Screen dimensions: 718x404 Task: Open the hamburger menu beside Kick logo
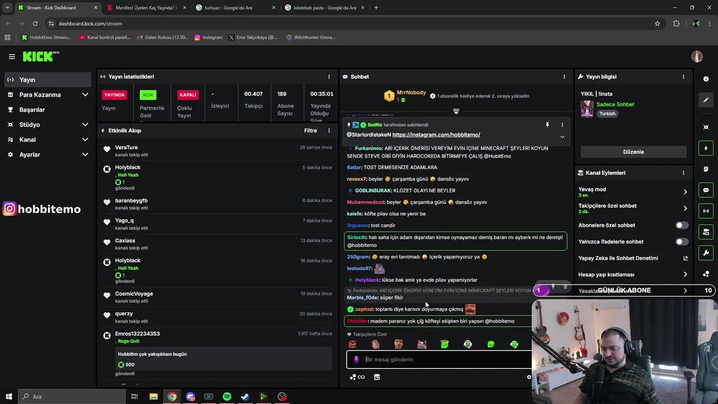coord(12,57)
